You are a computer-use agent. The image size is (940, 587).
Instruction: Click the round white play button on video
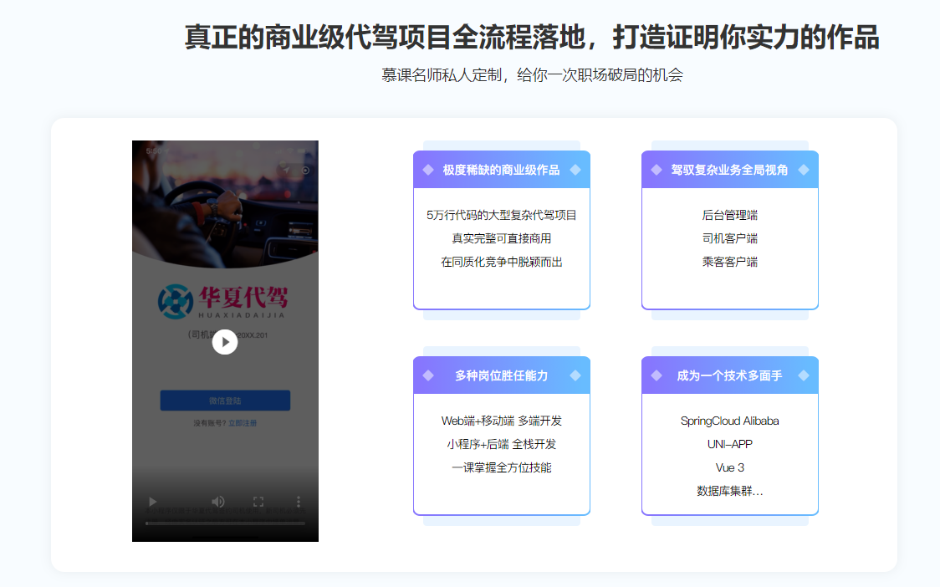tap(225, 342)
